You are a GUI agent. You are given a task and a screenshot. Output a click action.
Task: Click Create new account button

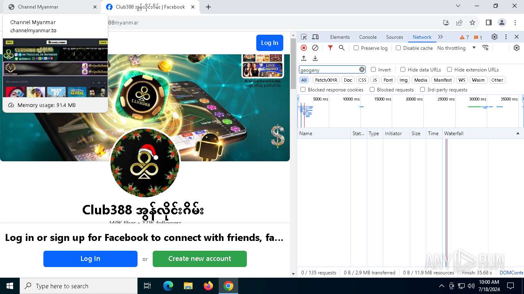[x=200, y=258]
